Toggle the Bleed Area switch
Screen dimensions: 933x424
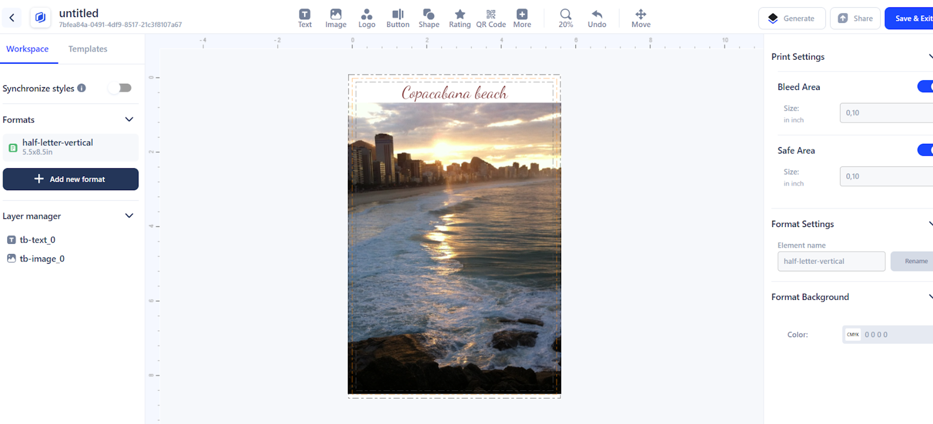click(925, 86)
